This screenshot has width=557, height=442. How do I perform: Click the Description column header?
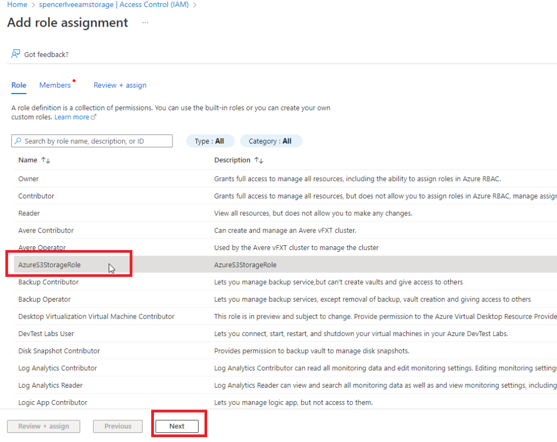(232, 160)
